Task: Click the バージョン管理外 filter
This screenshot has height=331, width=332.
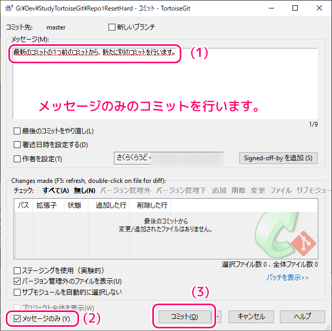Action: click(x=125, y=190)
